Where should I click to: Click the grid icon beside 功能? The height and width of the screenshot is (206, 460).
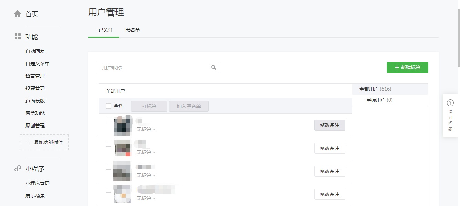[x=18, y=36]
